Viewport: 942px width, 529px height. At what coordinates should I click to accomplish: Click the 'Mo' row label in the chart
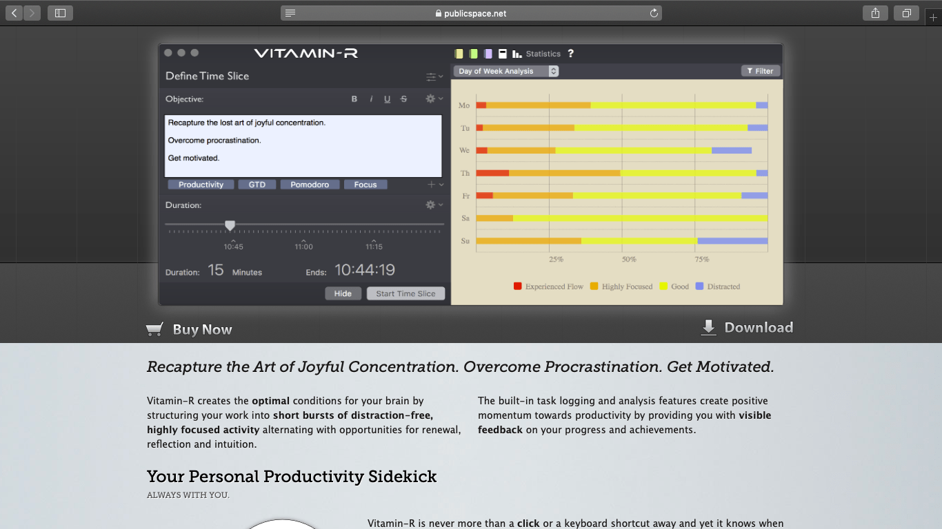point(464,105)
